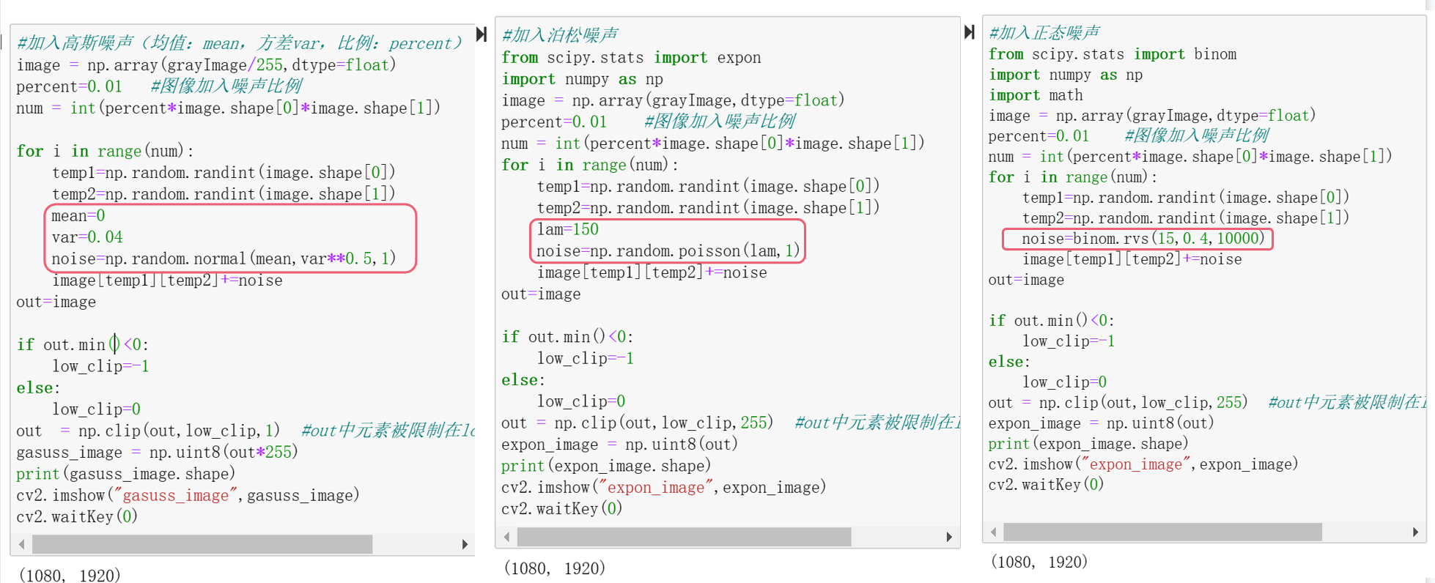This screenshot has height=583, width=1435.
Task: Click the 'noise=np.random.normal(mean,var**0.5,1)' line
Action: [x=224, y=259]
